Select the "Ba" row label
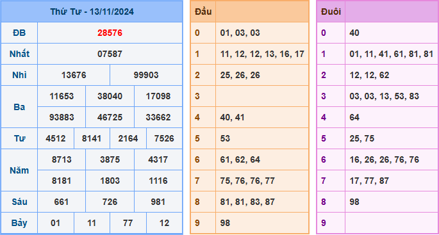 click(19, 107)
